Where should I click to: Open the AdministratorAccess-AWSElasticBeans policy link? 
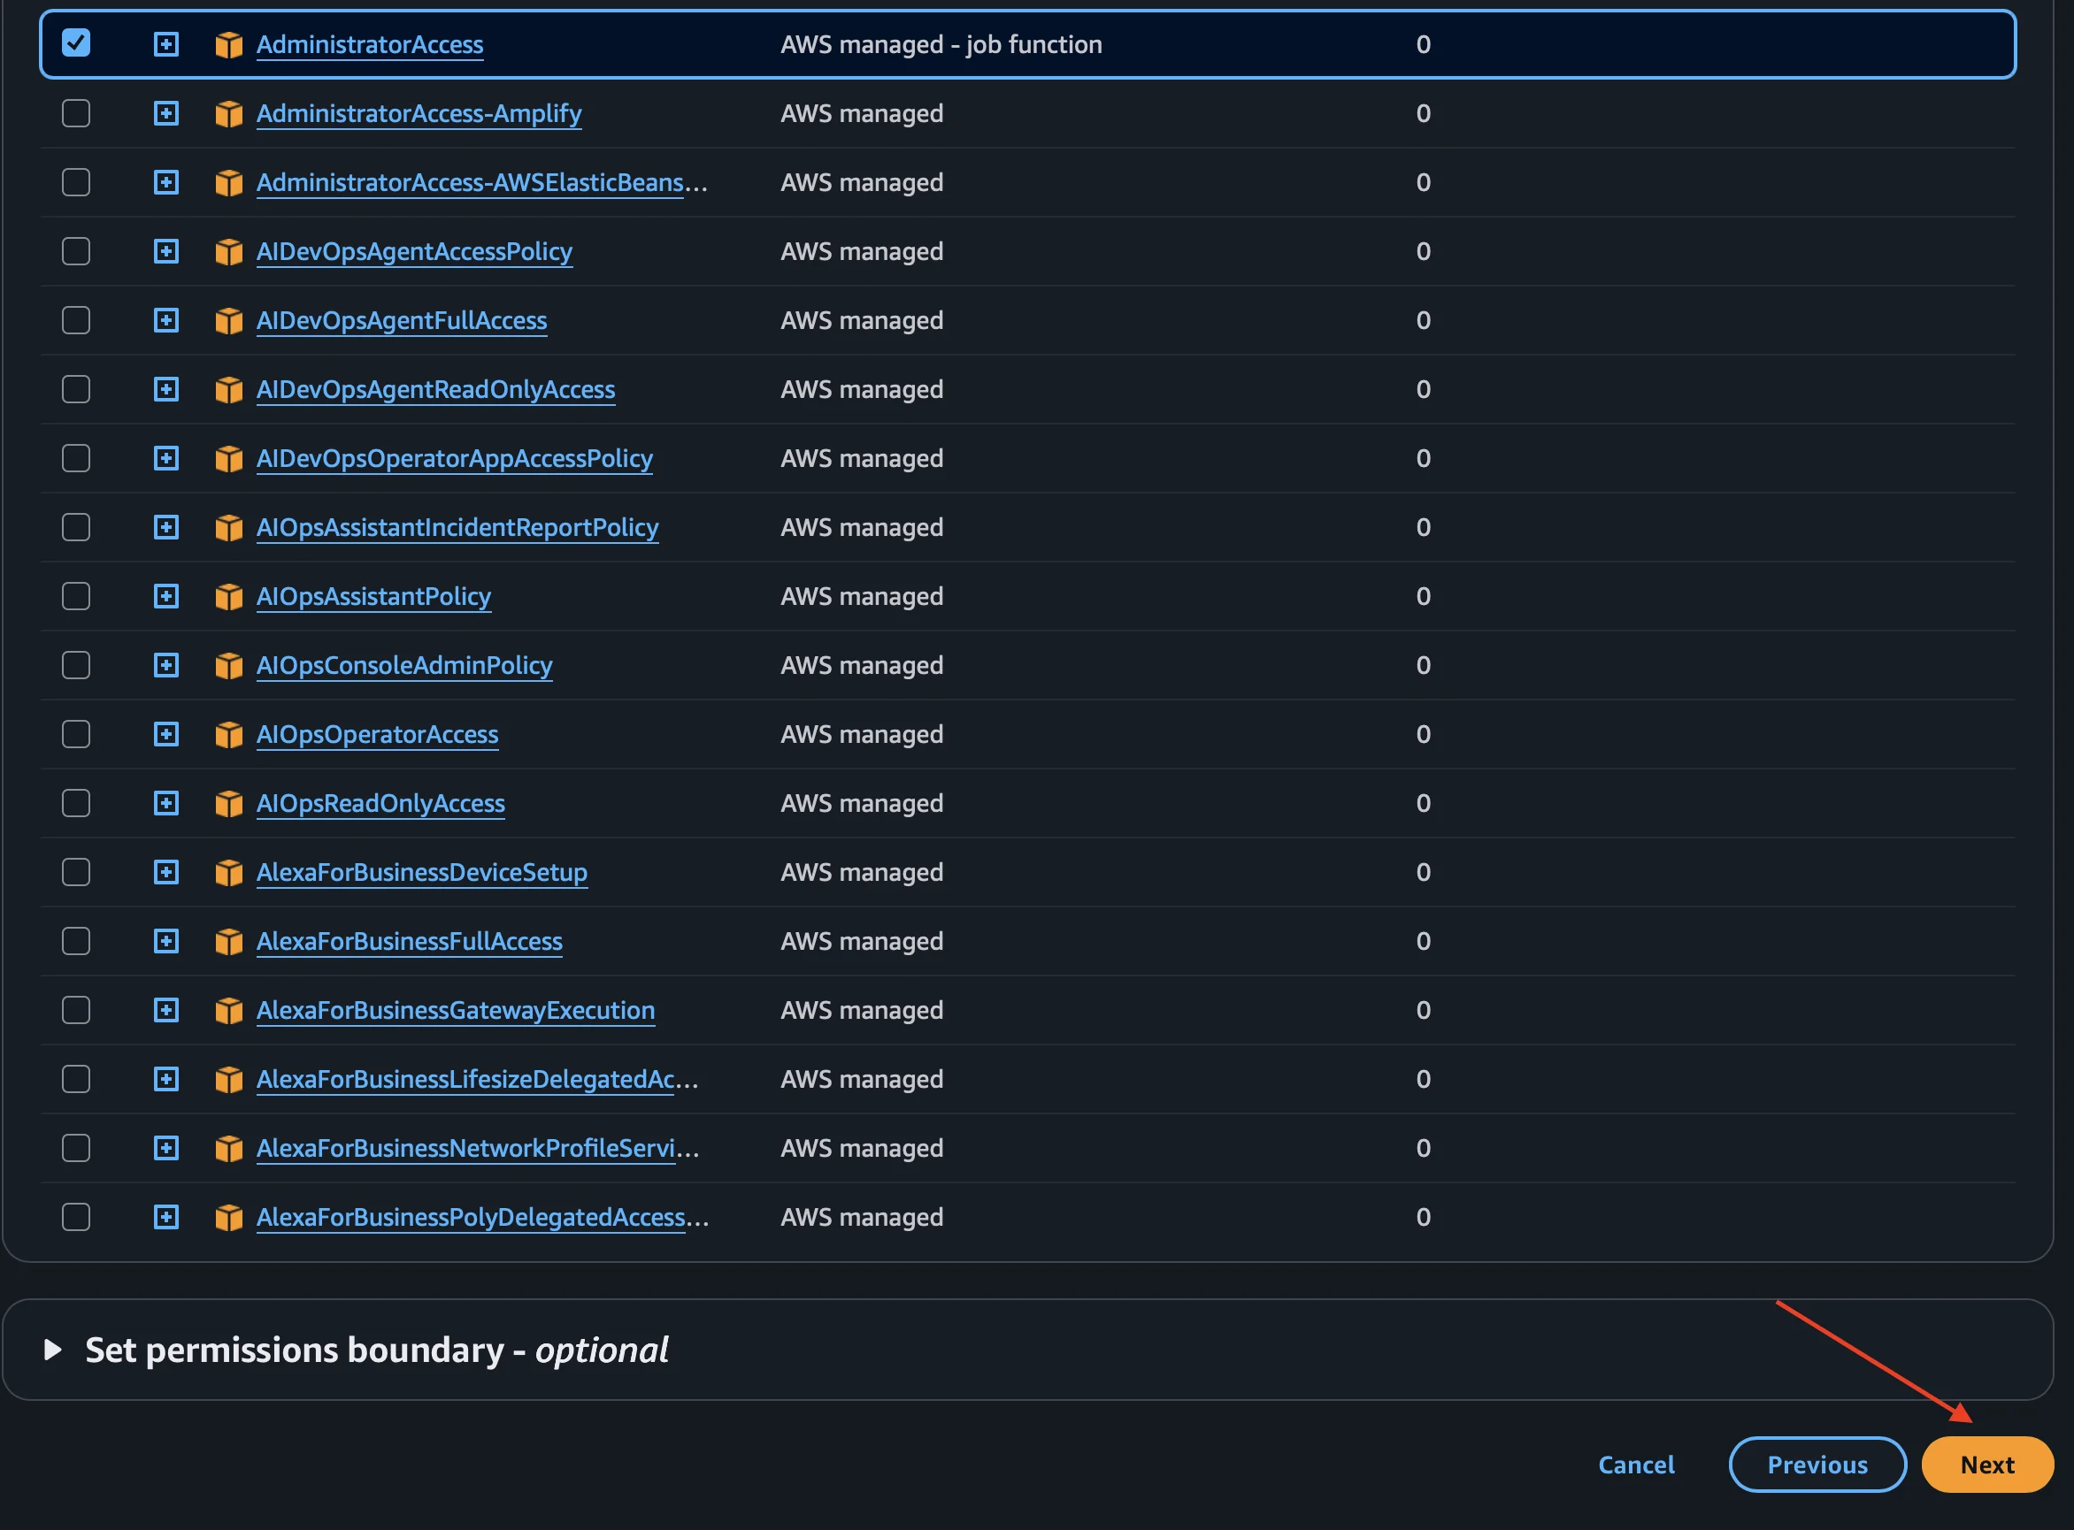click(x=470, y=182)
